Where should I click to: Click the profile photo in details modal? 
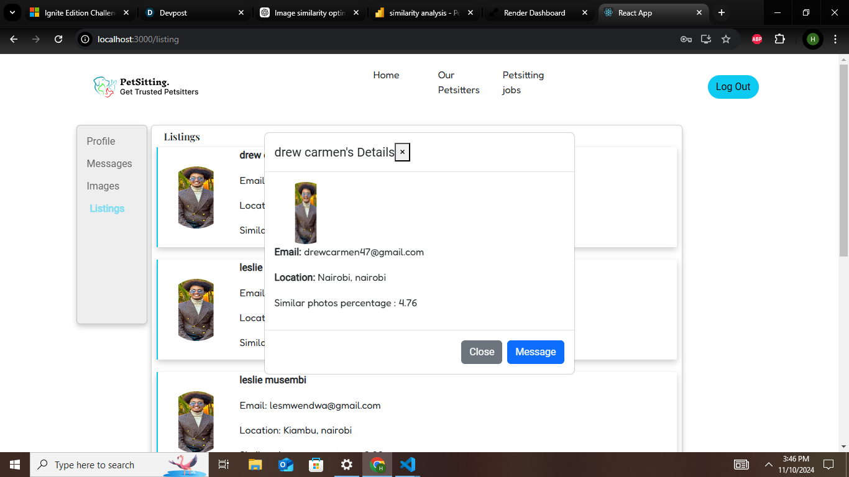pos(306,212)
